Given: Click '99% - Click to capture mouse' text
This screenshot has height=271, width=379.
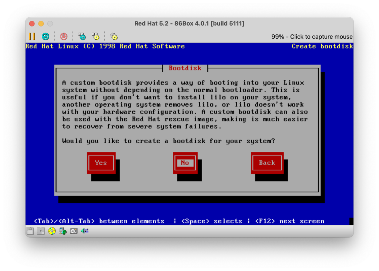Looking at the screenshot, I should click(x=312, y=37).
